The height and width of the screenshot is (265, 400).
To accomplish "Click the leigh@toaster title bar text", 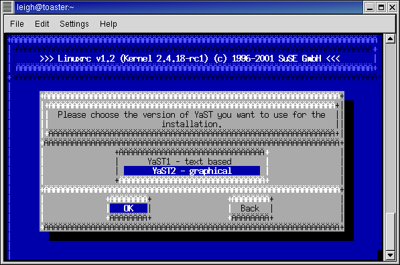I will (x=46, y=7).
